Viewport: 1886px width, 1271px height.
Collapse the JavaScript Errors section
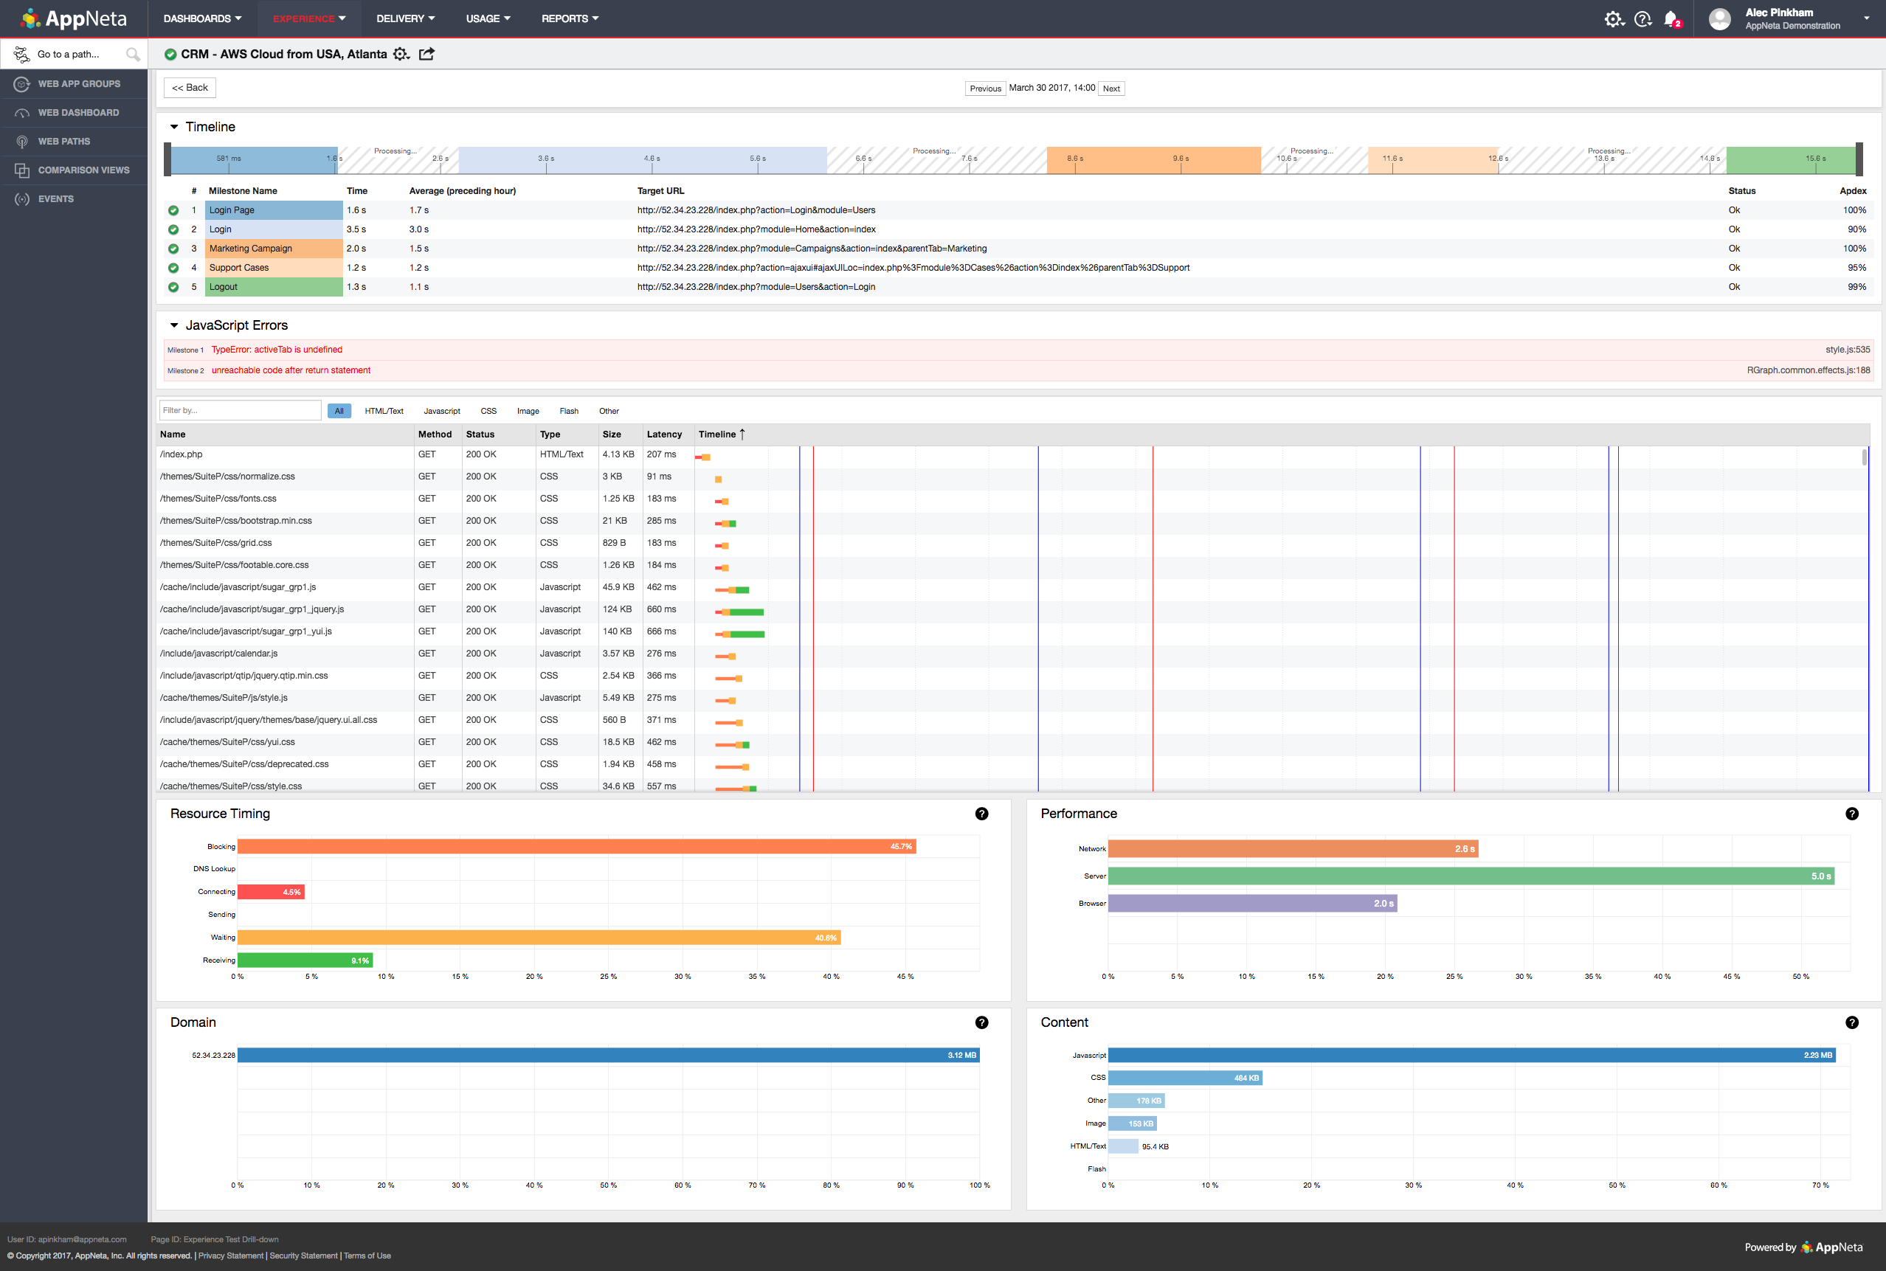(x=174, y=325)
